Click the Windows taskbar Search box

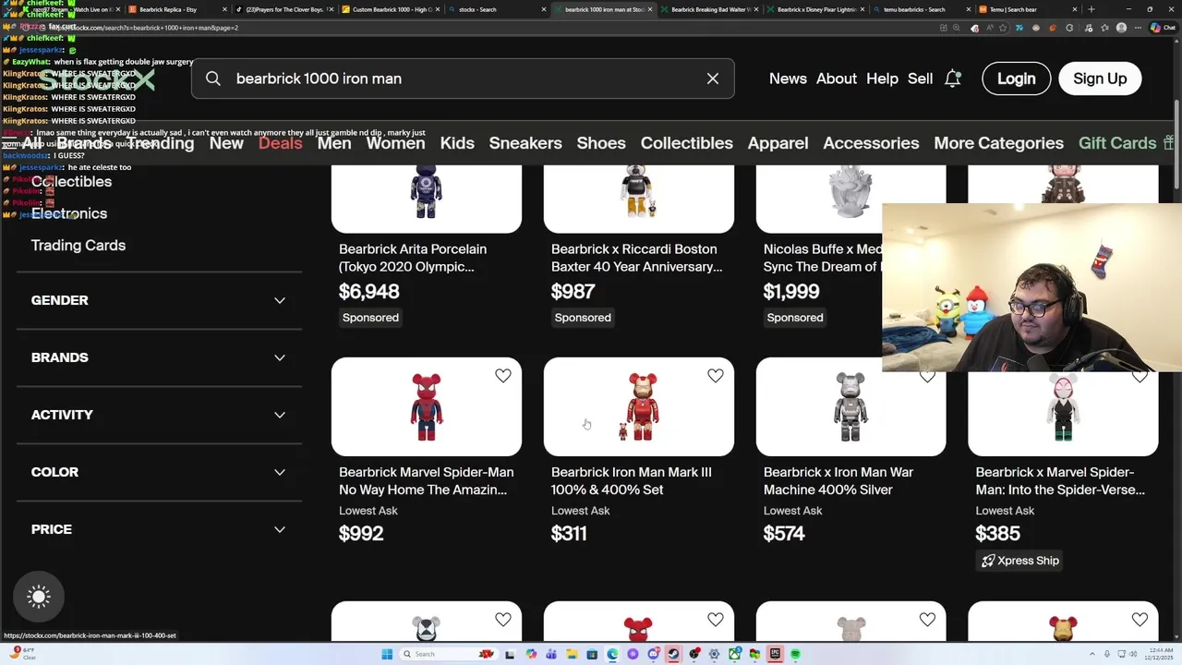[448, 654]
